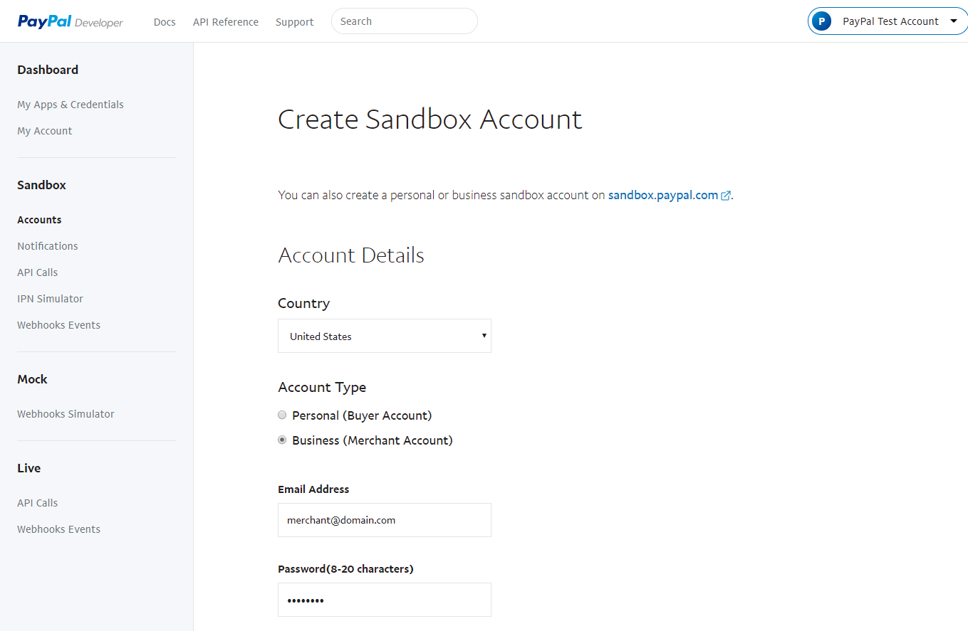Open Webhooks Events under Live
968x631 pixels.
pos(58,529)
